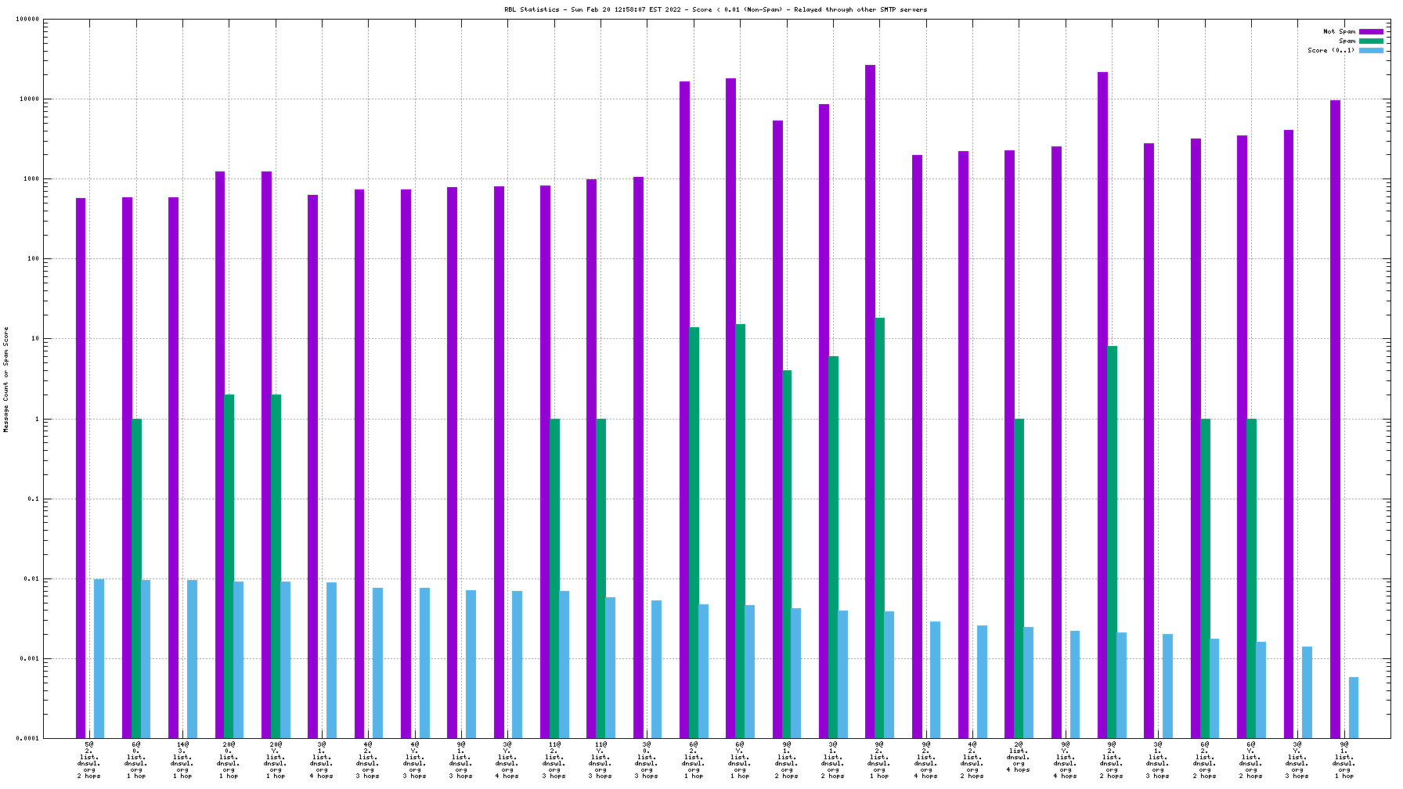The height and width of the screenshot is (789, 1403).
Task: Click the blue Score (0..1) legend swatch
Action: pos(1371,51)
